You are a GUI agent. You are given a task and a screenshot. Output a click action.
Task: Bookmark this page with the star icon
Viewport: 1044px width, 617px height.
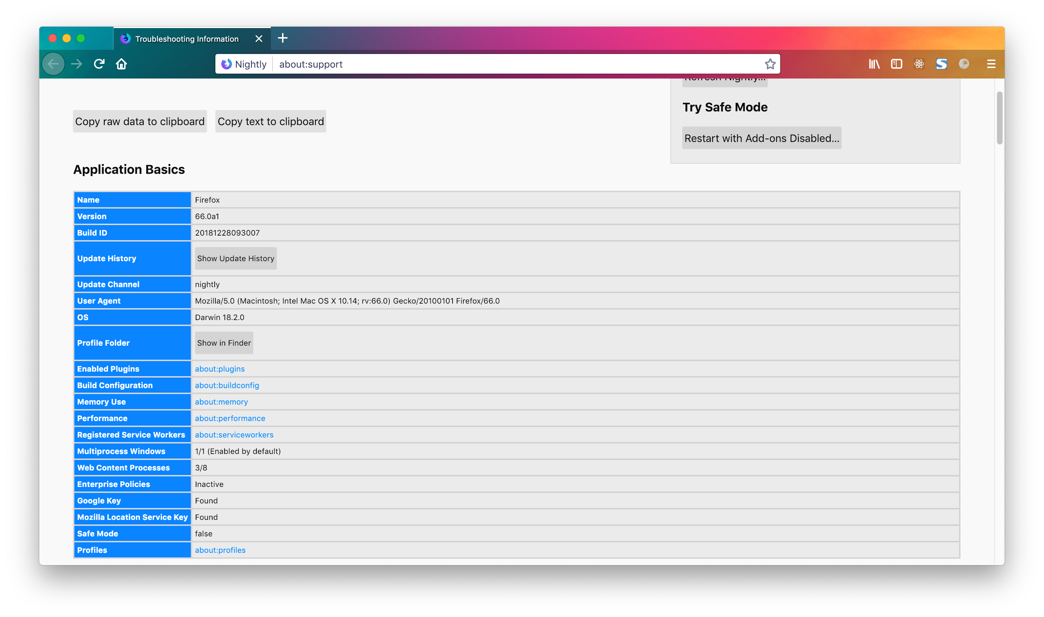[x=770, y=64]
